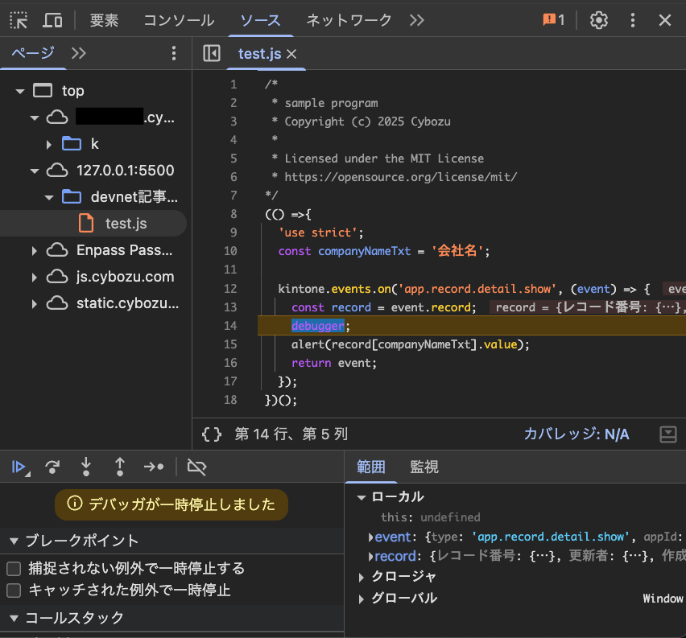
Task: Click the pretty print braces icon
Action: click(x=212, y=434)
